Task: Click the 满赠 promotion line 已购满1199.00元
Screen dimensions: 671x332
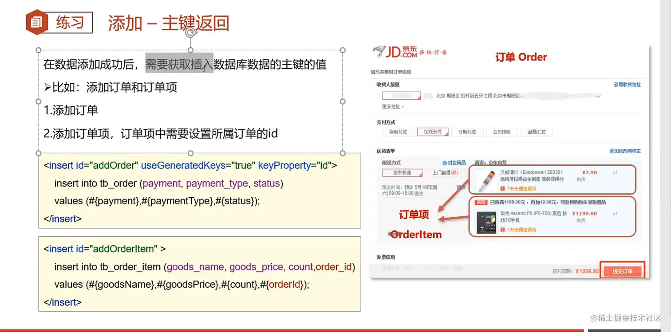Action: [541, 203]
